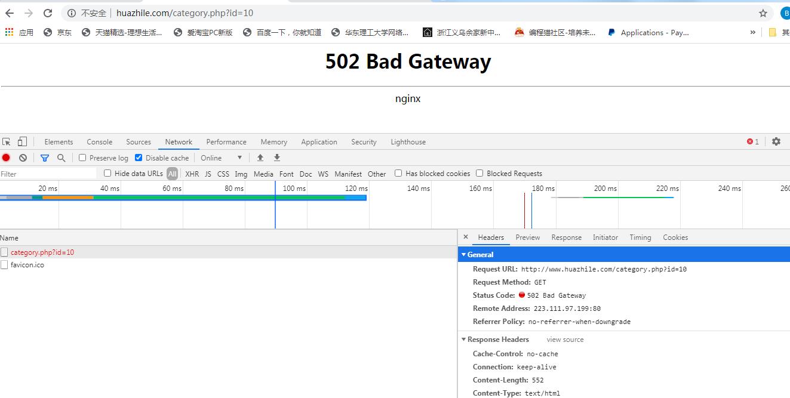790x398 pixels.
Task: Open the 爱淘宝PC新版 bookmark
Action: pos(203,32)
